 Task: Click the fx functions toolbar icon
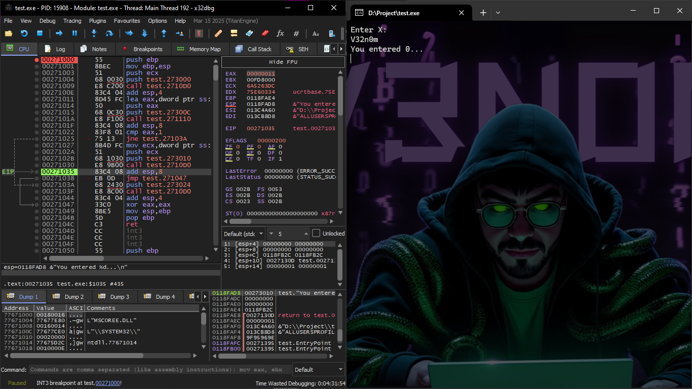tap(280, 33)
